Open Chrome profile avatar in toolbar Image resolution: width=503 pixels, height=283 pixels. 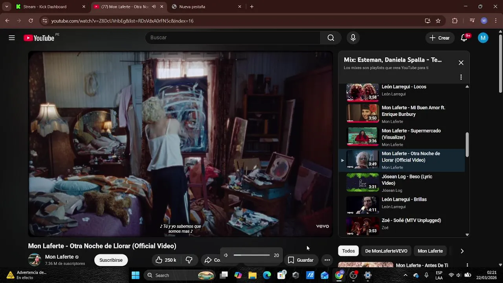coord(484,21)
